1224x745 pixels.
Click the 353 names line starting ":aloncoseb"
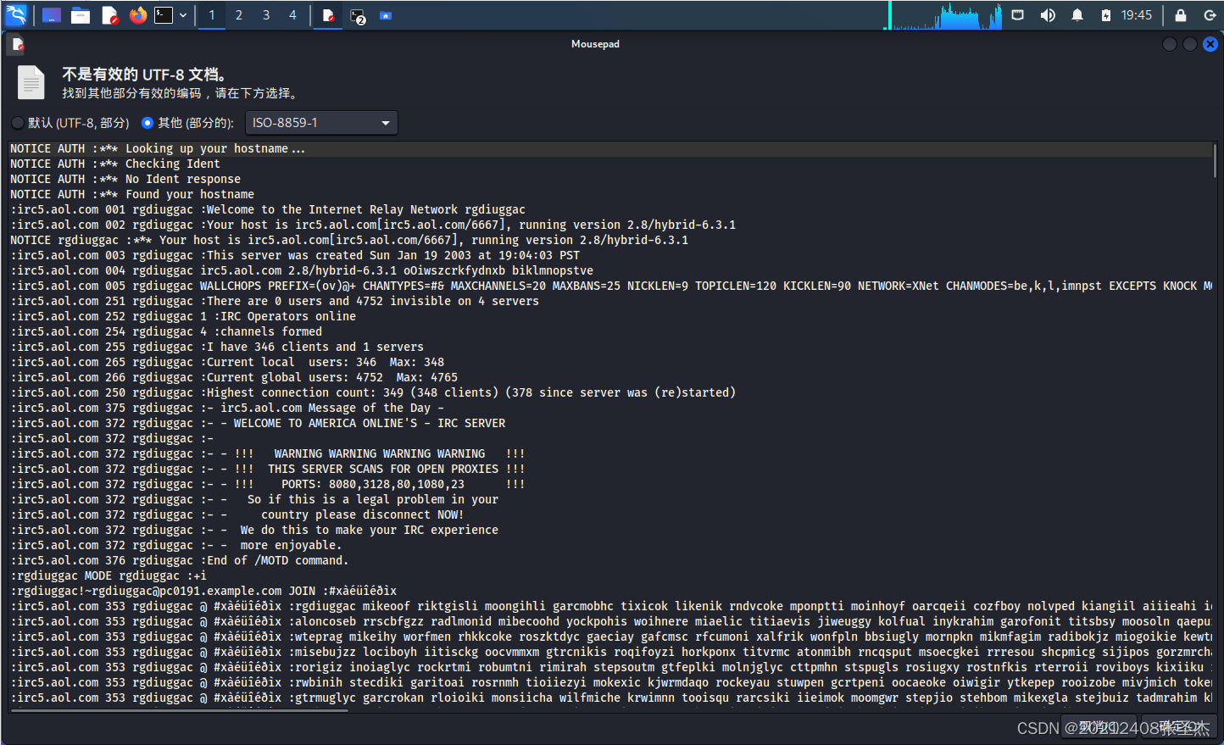[x=611, y=621]
